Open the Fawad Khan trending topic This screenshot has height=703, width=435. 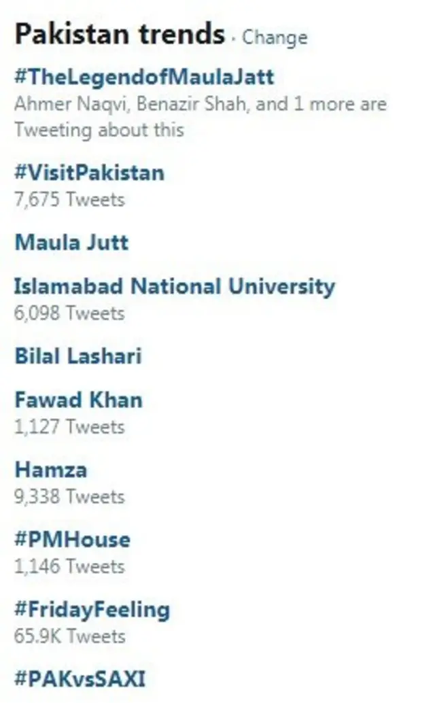[x=78, y=399]
